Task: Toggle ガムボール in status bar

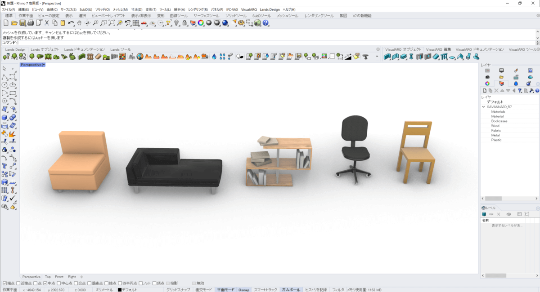Action: [x=291, y=290]
